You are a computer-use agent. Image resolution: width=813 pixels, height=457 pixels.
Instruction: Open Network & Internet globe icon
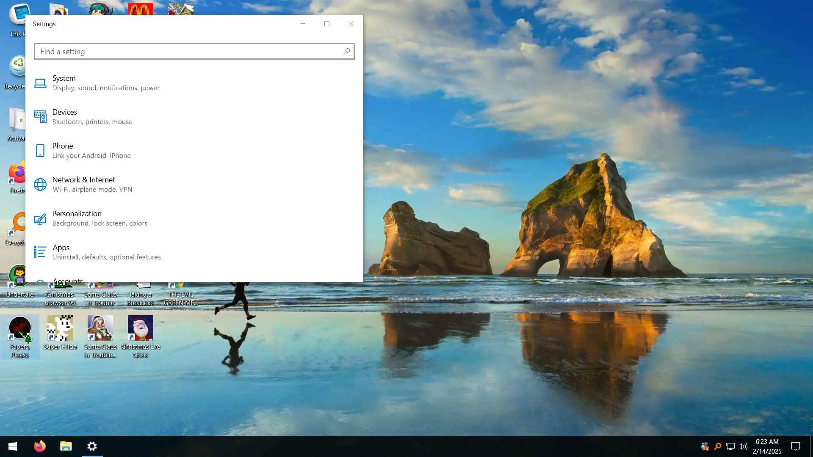pos(40,184)
